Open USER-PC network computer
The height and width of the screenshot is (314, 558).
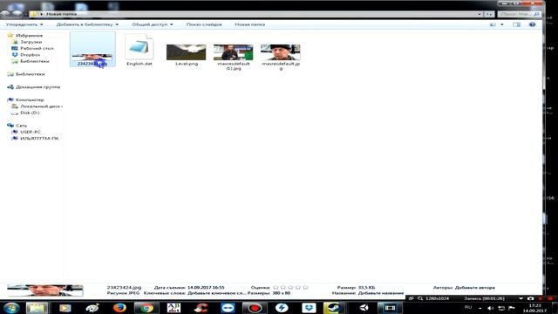point(31,132)
